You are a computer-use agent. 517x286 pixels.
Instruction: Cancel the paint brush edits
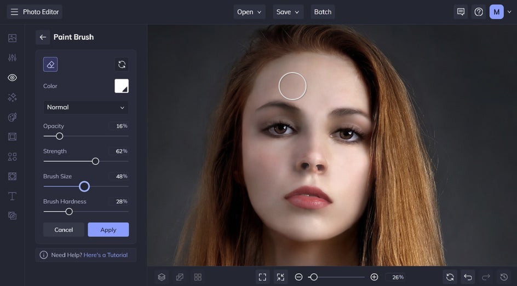(x=64, y=230)
